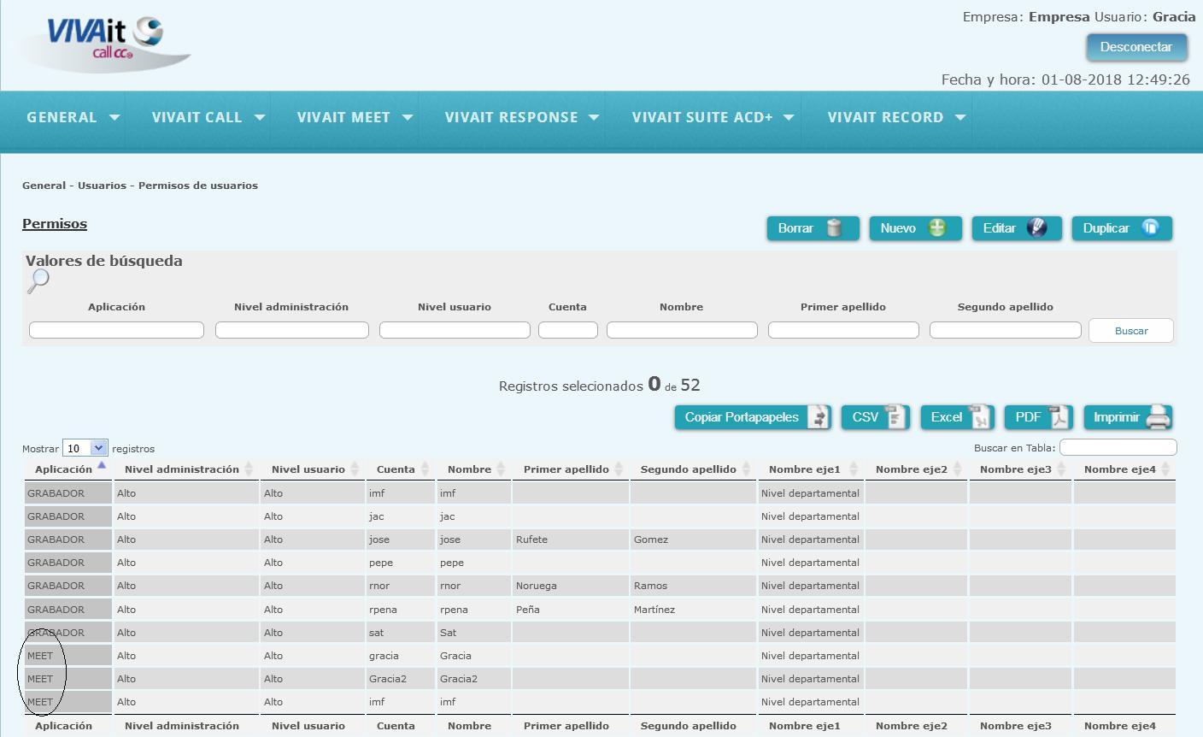The height and width of the screenshot is (737, 1203).
Task: Click the Aplicación search field
Action: 116,330
